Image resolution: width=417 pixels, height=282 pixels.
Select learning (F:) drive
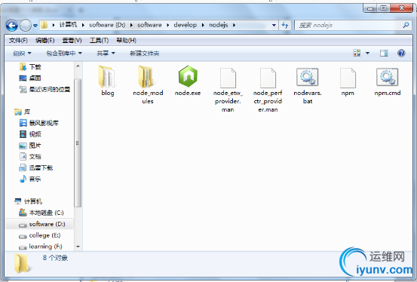[41, 247]
